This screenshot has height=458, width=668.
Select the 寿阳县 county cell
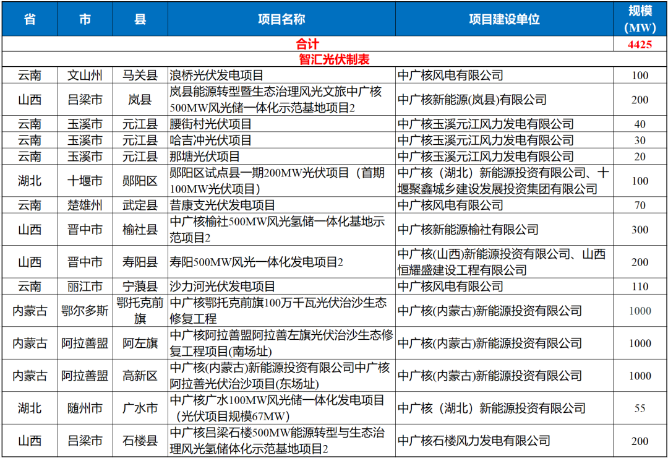[x=140, y=261]
